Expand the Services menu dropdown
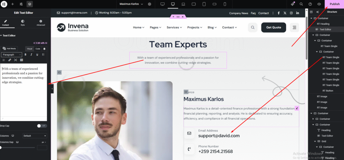 coord(174,28)
